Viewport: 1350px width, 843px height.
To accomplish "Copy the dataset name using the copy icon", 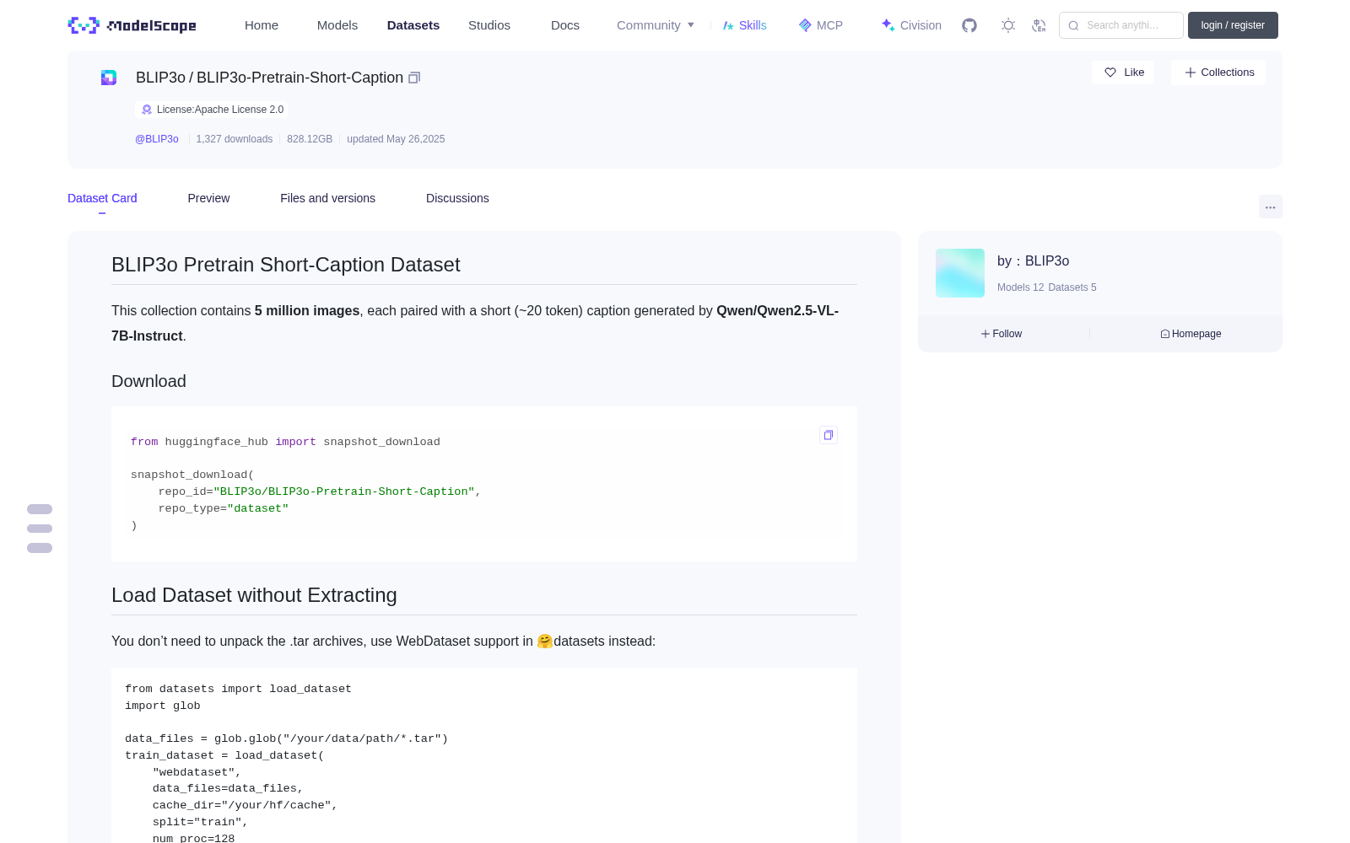I will pos(414,78).
